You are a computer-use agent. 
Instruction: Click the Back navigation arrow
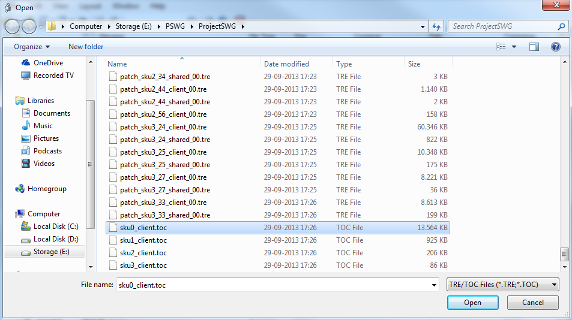pos(12,26)
